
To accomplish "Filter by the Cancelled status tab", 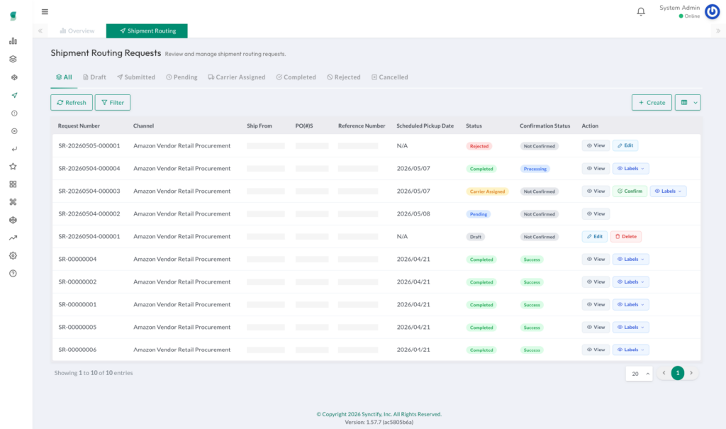I will coord(389,77).
